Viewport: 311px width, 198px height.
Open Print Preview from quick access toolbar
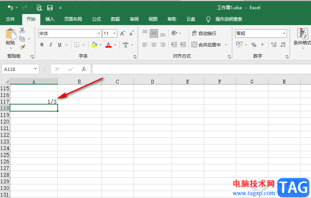tap(39, 8)
